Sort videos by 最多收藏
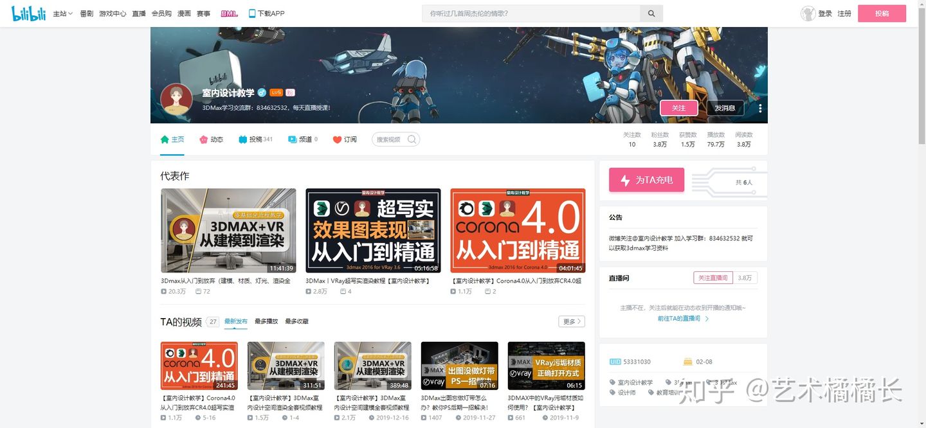Screen dimensions: 926x428 (x=297, y=321)
